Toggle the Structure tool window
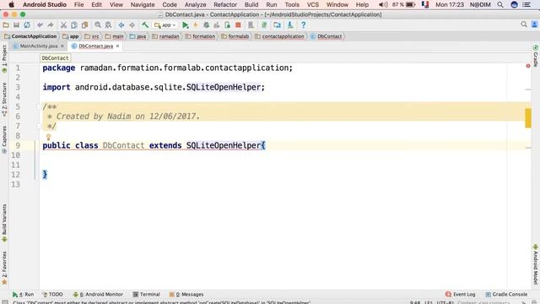The image size is (540, 304). pyautogui.click(x=4, y=100)
